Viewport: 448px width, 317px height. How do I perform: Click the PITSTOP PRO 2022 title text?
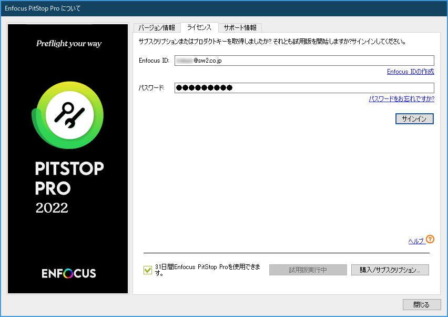tap(69, 187)
